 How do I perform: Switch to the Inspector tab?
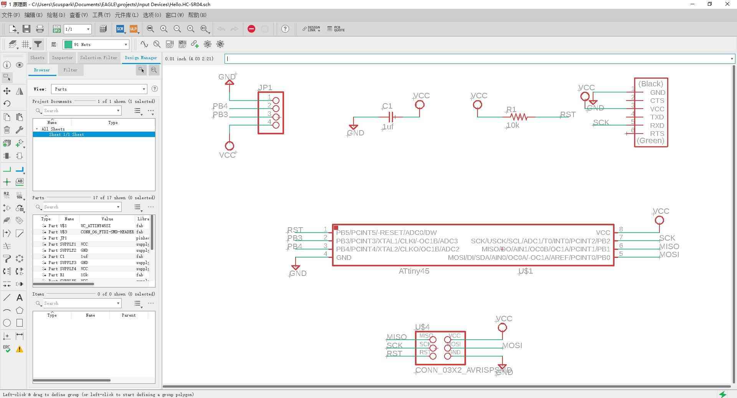[62, 58]
